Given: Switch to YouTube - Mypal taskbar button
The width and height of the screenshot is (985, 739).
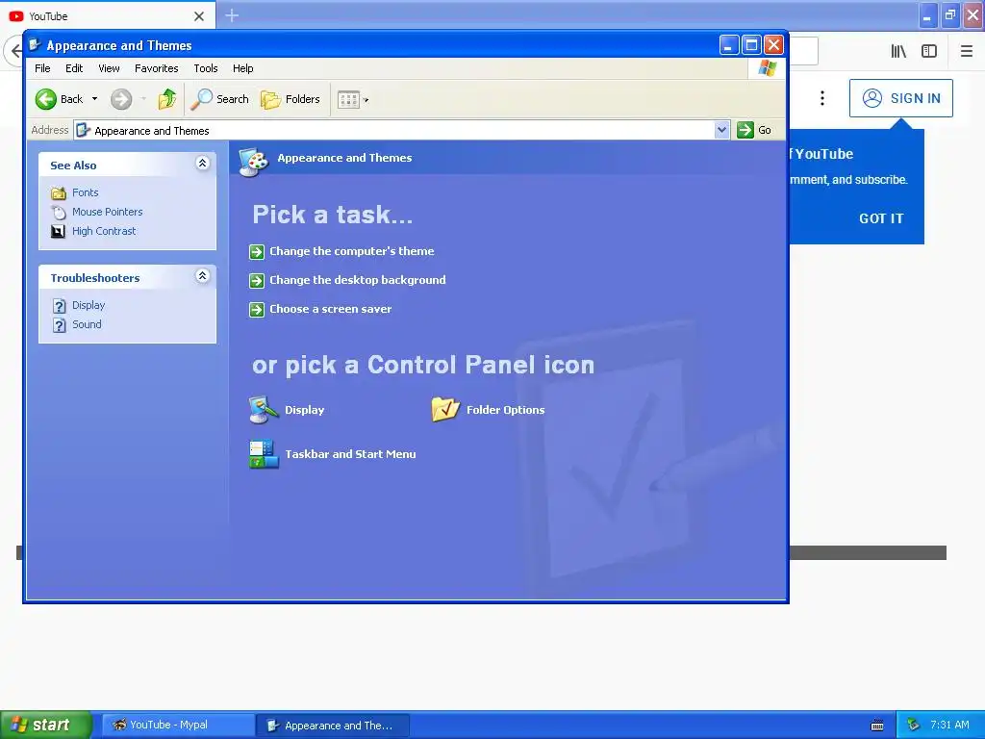Looking at the screenshot, I should pos(178,726).
